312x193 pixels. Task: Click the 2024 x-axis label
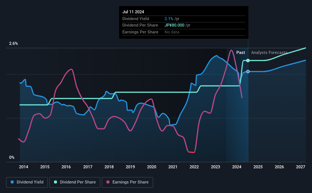click(x=237, y=167)
